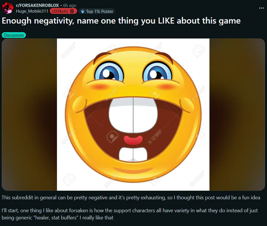Click the paragraph about support characters
Viewport: 267px width, 226px height.
coord(130,214)
